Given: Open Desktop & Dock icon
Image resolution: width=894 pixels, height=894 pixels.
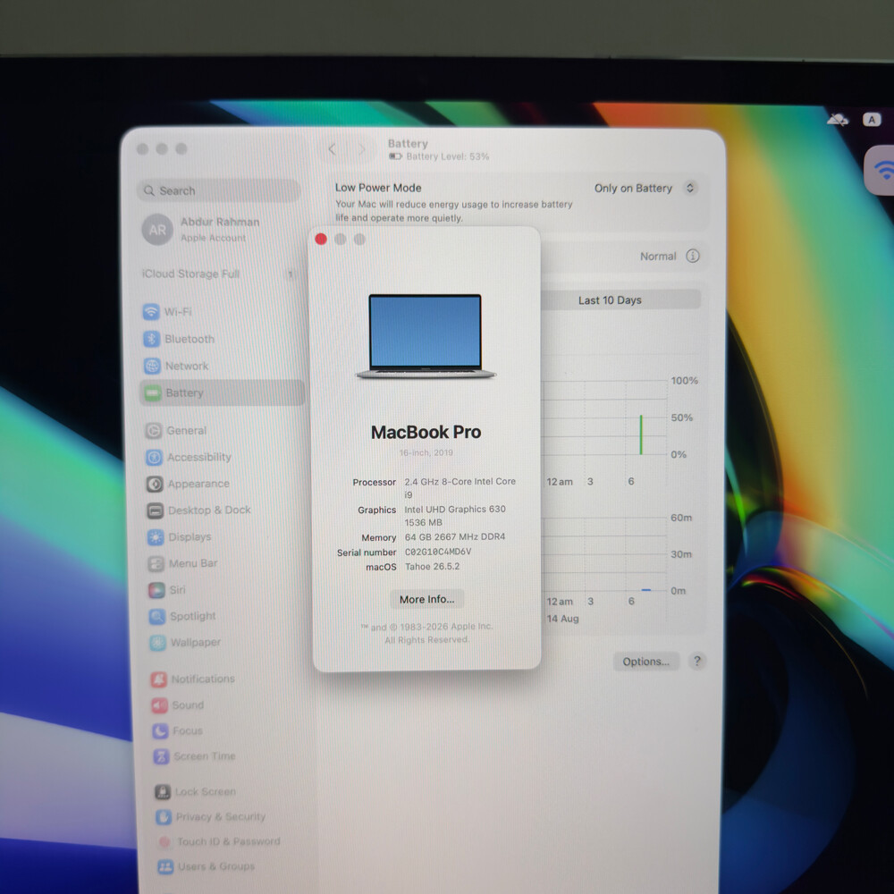Looking at the screenshot, I should point(156,510).
